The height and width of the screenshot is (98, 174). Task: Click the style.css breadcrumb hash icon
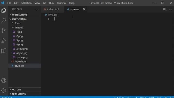tap(46, 15)
